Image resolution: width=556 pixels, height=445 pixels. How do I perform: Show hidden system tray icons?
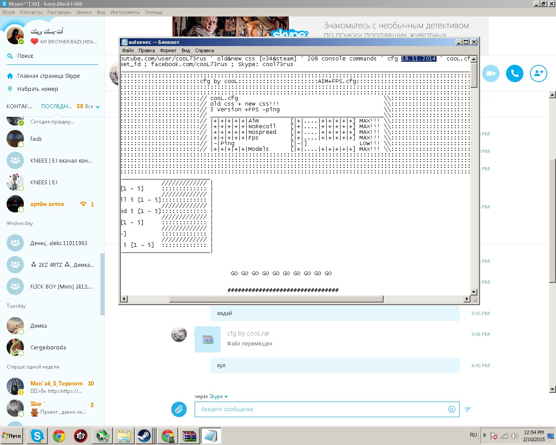coord(484,435)
